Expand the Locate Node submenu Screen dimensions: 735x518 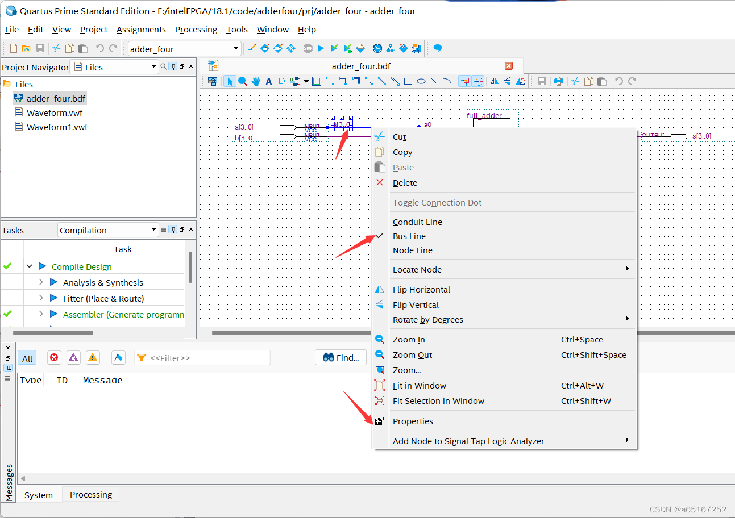pos(504,270)
